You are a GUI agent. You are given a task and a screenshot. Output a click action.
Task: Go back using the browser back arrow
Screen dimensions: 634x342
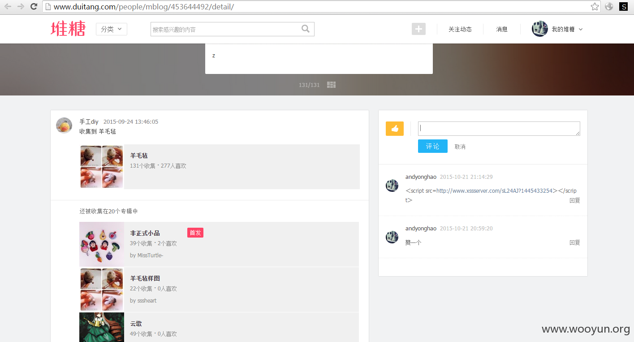tap(8, 6)
